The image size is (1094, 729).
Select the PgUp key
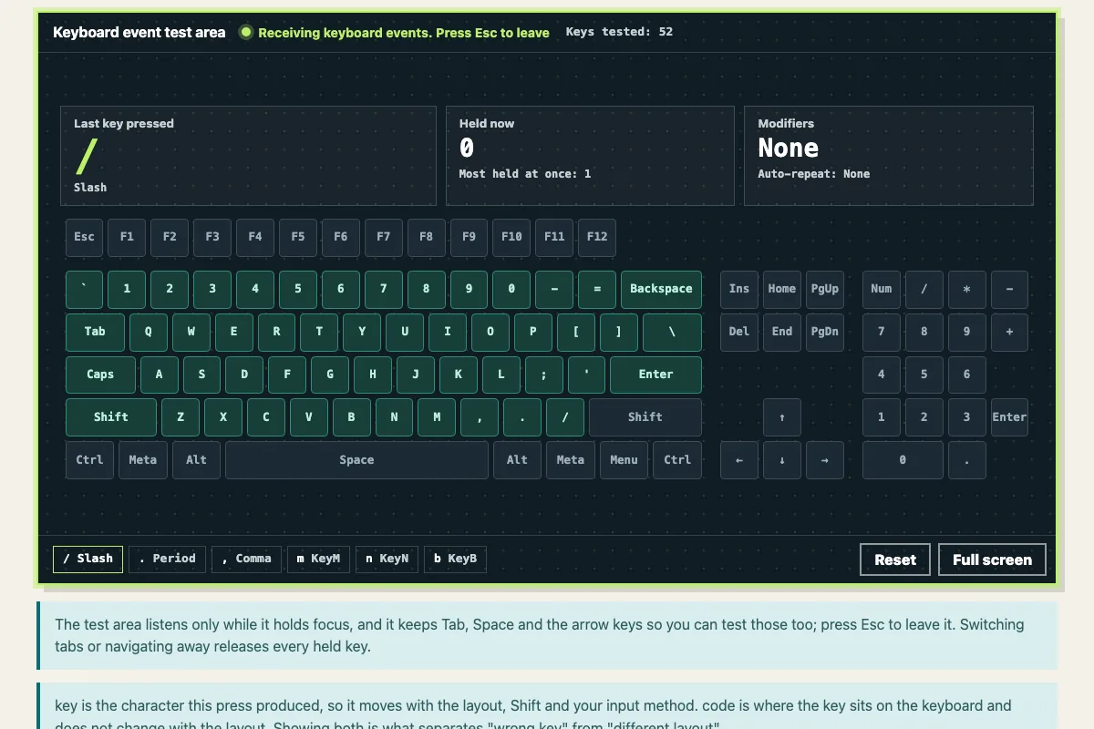tap(825, 289)
